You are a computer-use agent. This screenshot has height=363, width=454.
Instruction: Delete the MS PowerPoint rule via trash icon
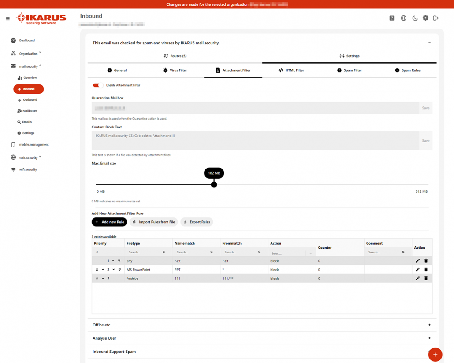tap(426, 269)
